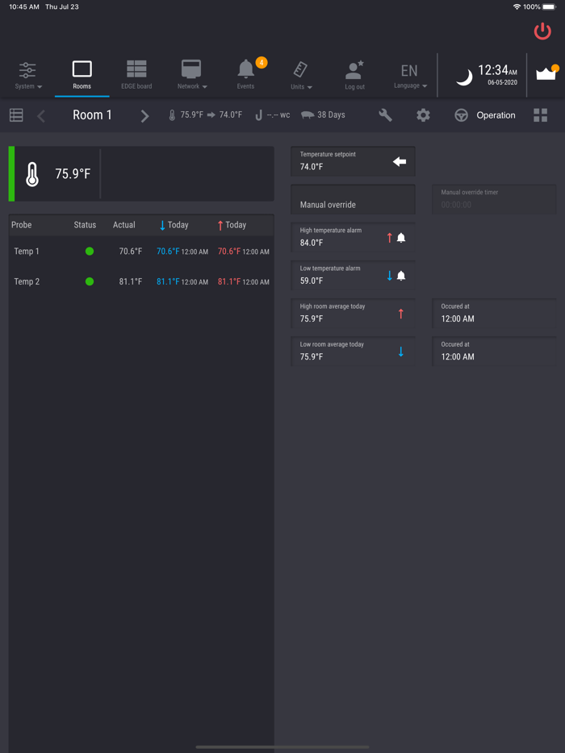Click the Temp 2 actual value 81.1°F
This screenshot has height=753, width=565.
pos(130,281)
